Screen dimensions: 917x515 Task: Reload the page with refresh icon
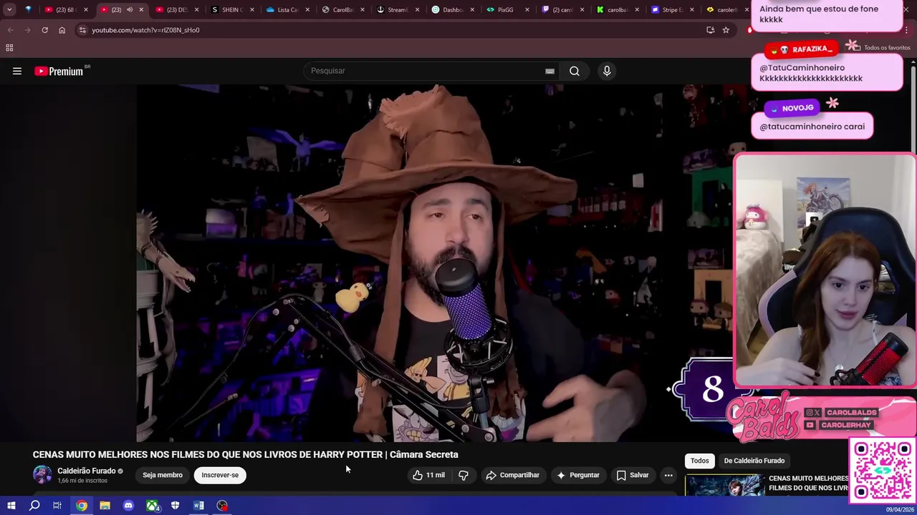[x=44, y=30]
